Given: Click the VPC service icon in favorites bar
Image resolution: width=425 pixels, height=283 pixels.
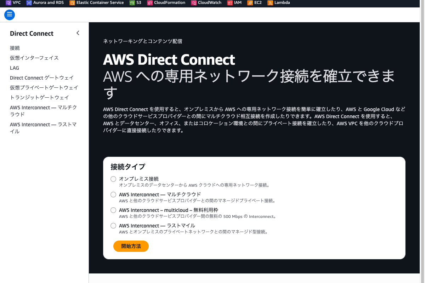Looking at the screenshot, I should [x=8, y=3].
